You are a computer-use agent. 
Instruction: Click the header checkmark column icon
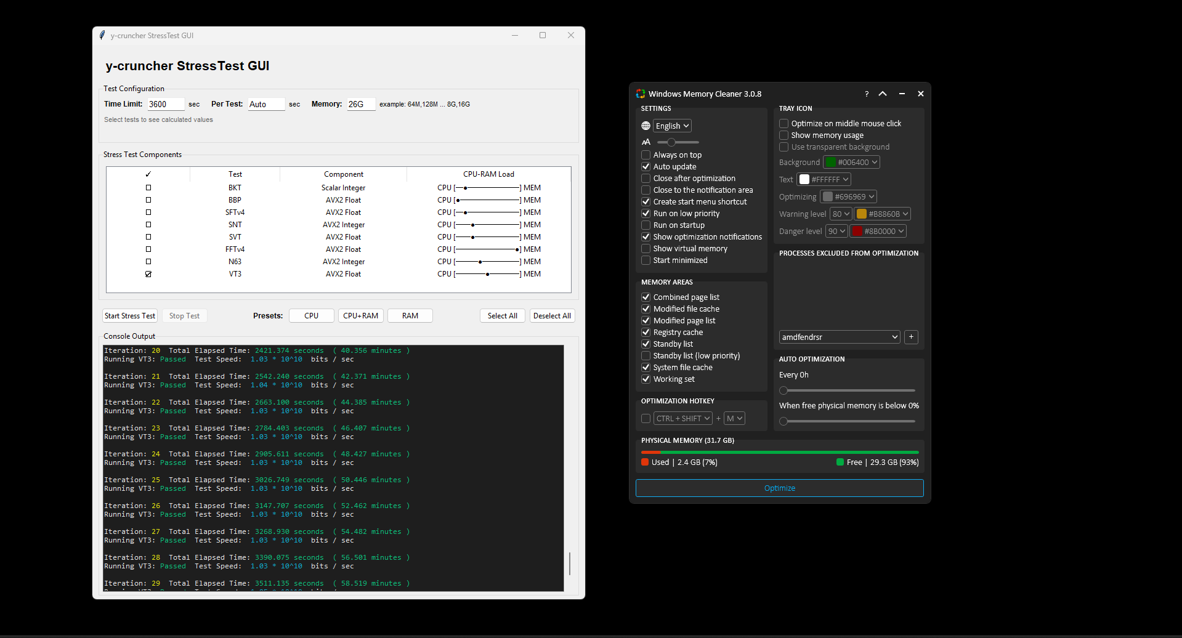click(x=148, y=174)
